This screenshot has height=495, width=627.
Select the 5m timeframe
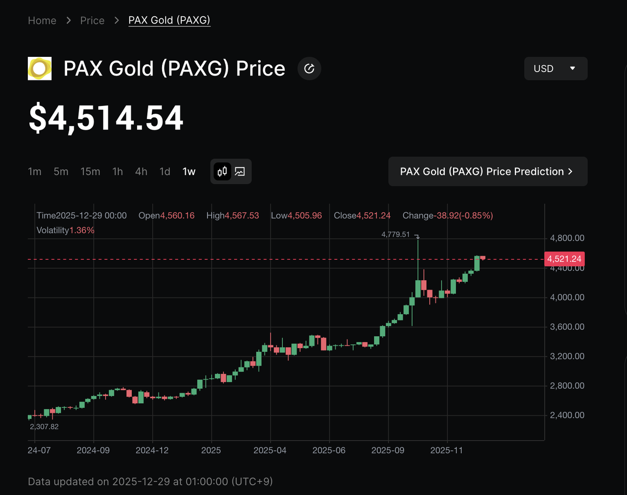pos(61,172)
